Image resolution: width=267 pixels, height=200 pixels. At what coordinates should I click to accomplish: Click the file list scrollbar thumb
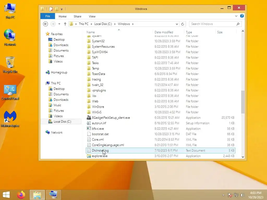click(x=243, y=102)
